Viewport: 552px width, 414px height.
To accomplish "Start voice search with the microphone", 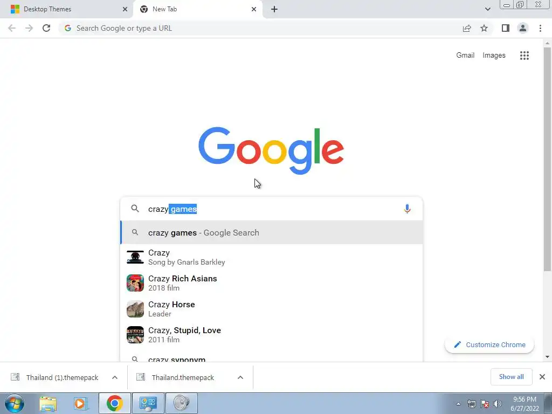I will (x=407, y=209).
